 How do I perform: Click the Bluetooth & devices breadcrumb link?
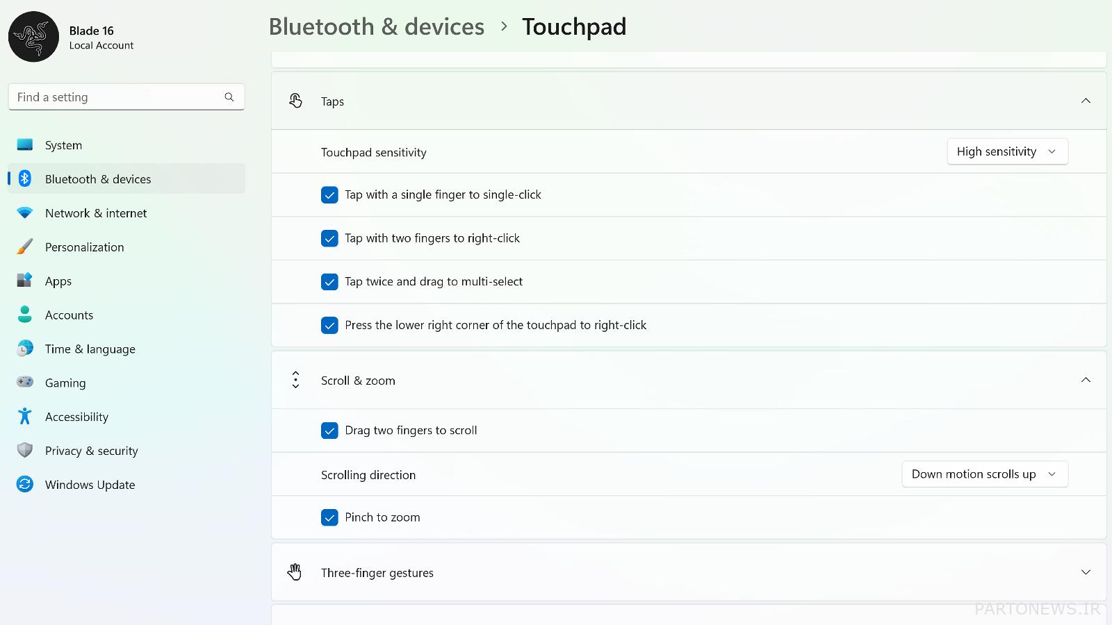click(376, 27)
